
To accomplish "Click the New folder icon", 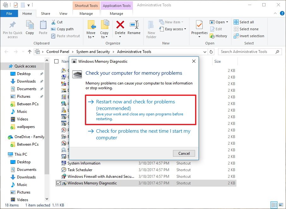I will [151, 28].
